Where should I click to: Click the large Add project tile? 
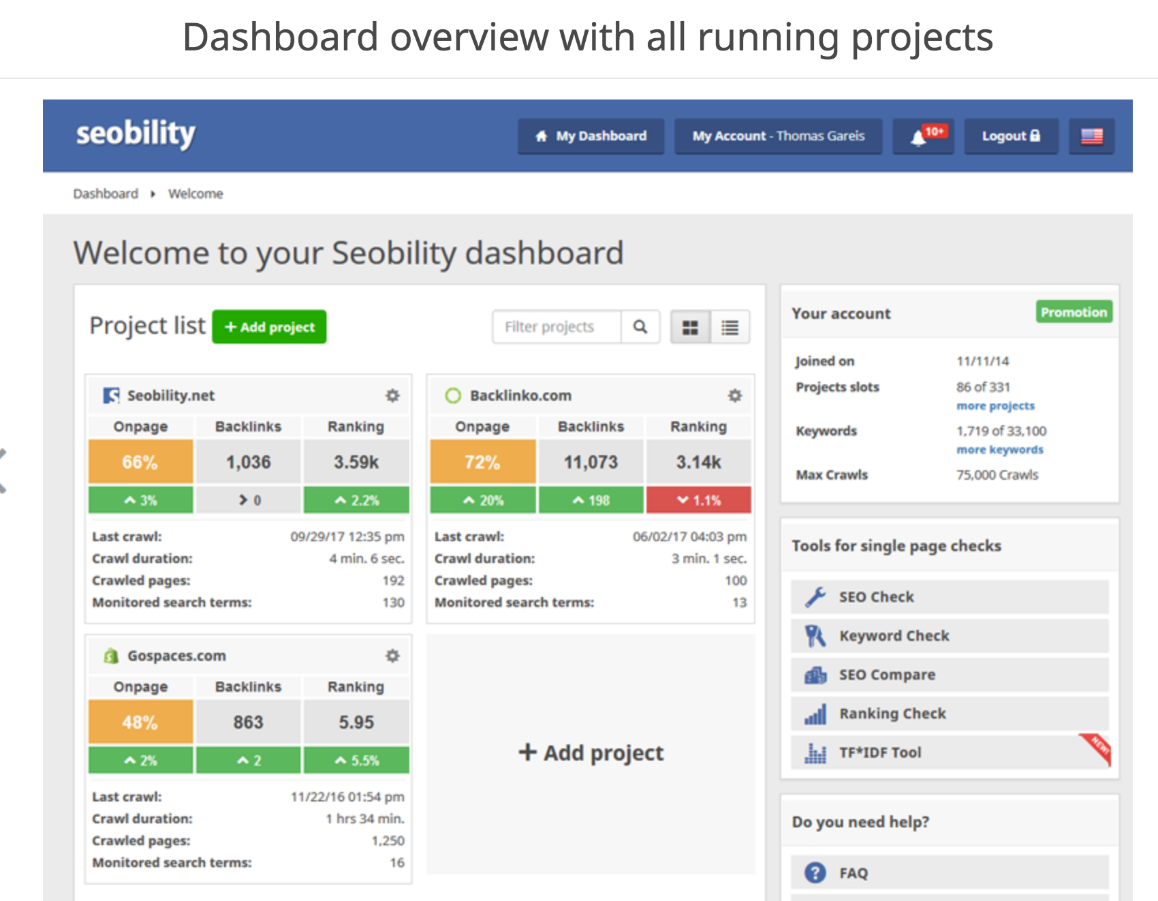click(x=591, y=753)
